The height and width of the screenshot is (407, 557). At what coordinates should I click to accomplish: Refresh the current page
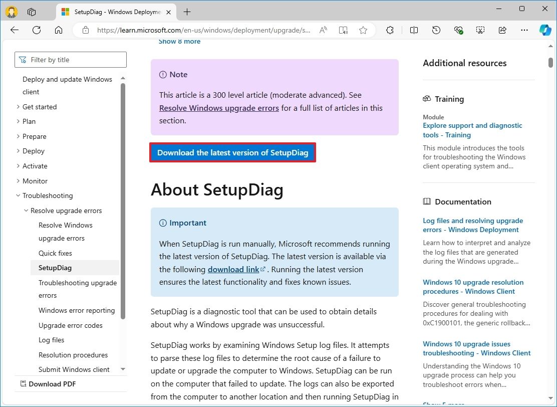37,30
